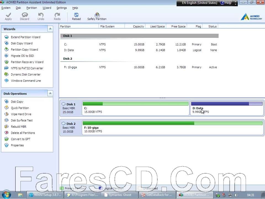265x199 pixels.
Task: Open Migrate OS to SSD
Action: tap(22, 56)
